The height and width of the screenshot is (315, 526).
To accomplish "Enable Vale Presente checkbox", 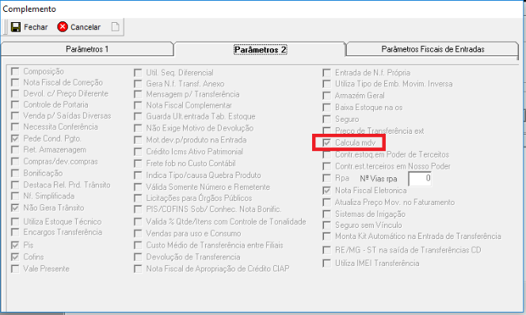I will click(15, 268).
